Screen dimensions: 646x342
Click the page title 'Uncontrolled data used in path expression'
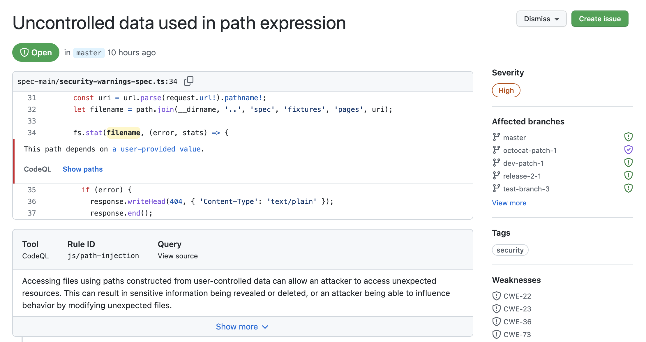pos(179,23)
